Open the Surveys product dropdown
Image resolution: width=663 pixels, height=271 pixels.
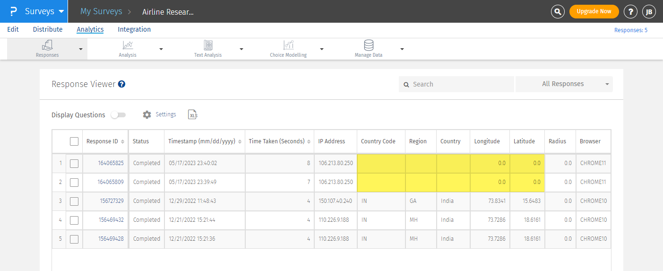pyautogui.click(x=44, y=11)
